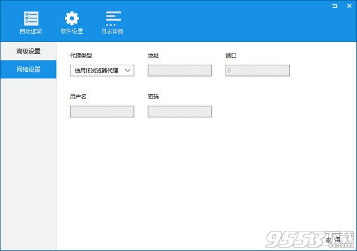357x251 pixels.
Task: Click the 地址 field label
Action: click(154, 56)
